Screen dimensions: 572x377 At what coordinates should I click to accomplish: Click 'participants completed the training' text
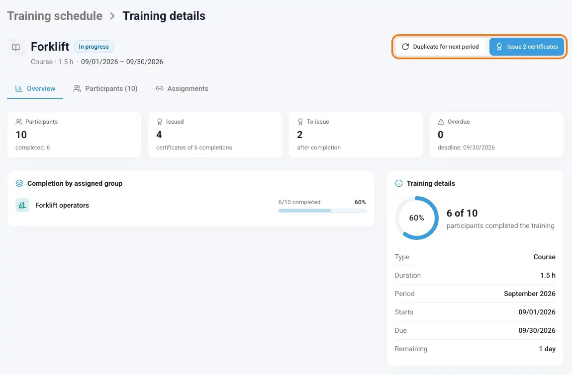[x=500, y=226]
